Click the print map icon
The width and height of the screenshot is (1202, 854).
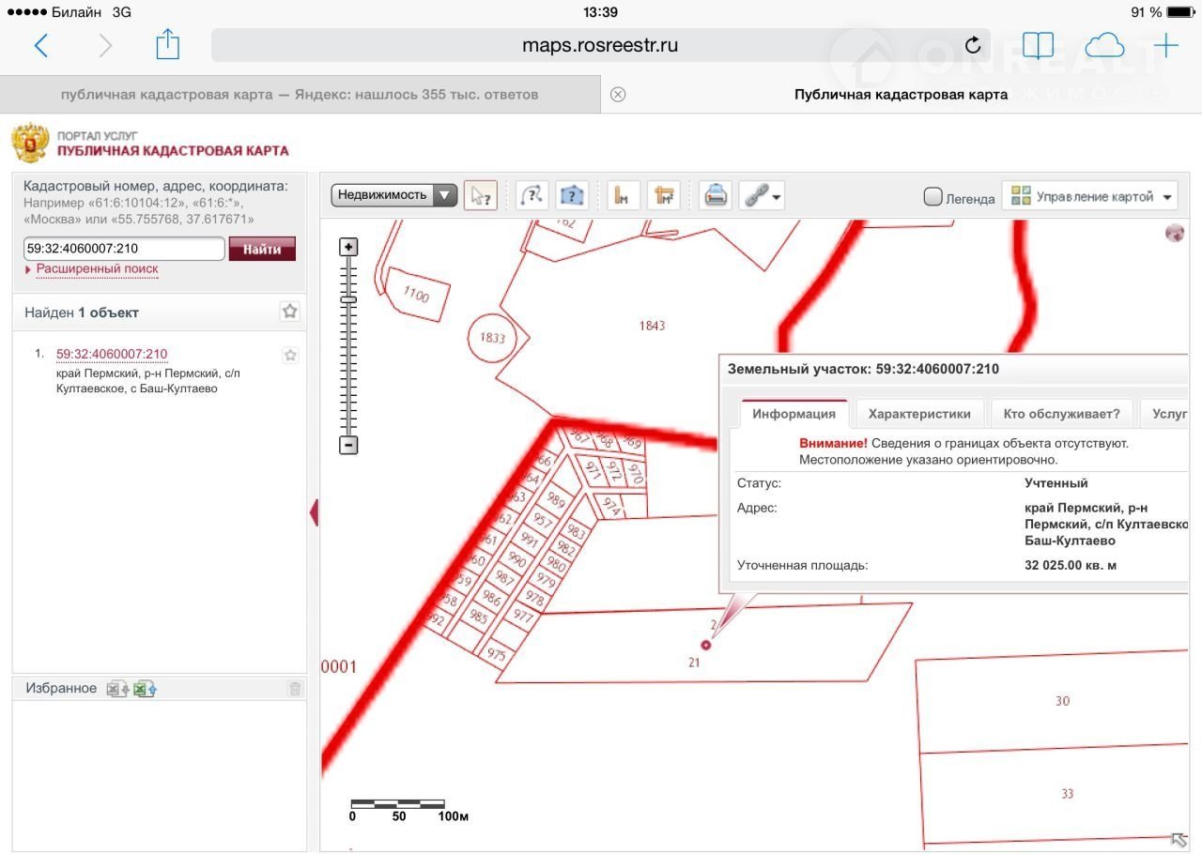(x=716, y=195)
